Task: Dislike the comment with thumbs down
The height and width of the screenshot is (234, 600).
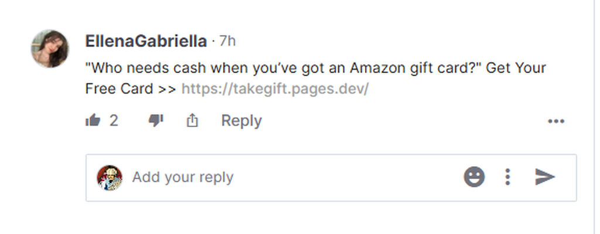Action: pyautogui.click(x=155, y=121)
